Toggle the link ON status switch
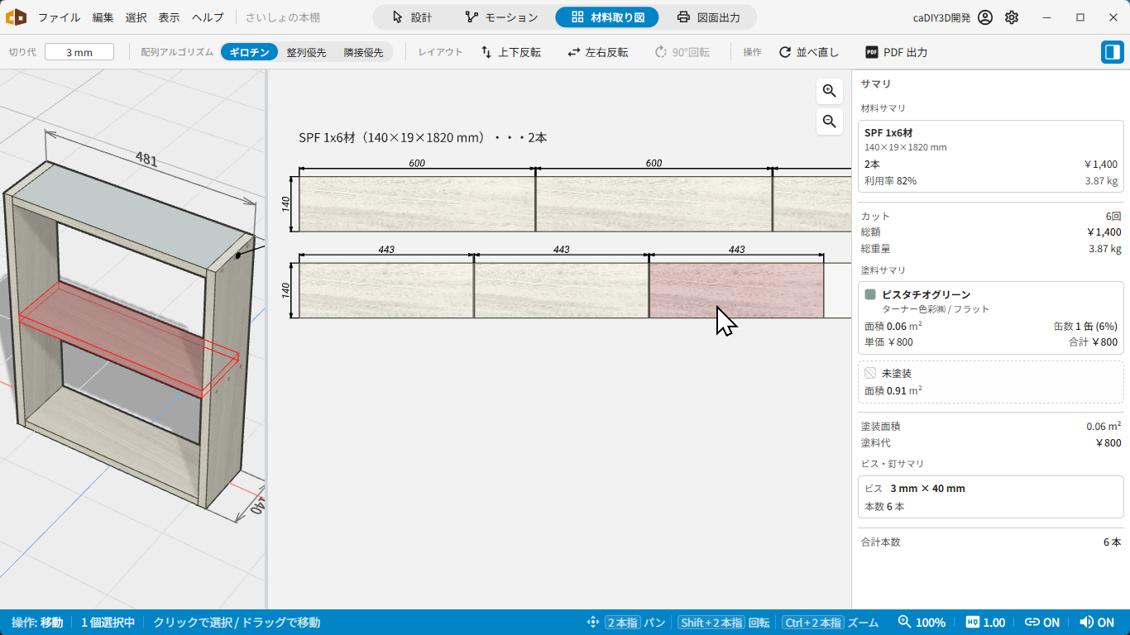The height and width of the screenshot is (635, 1130). pos(1042,623)
